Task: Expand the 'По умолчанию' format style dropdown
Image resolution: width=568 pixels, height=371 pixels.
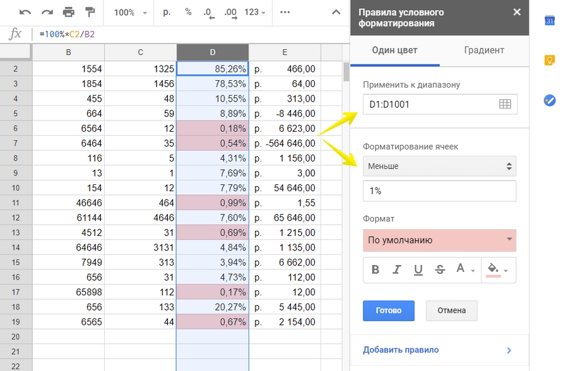Action: [439, 240]
